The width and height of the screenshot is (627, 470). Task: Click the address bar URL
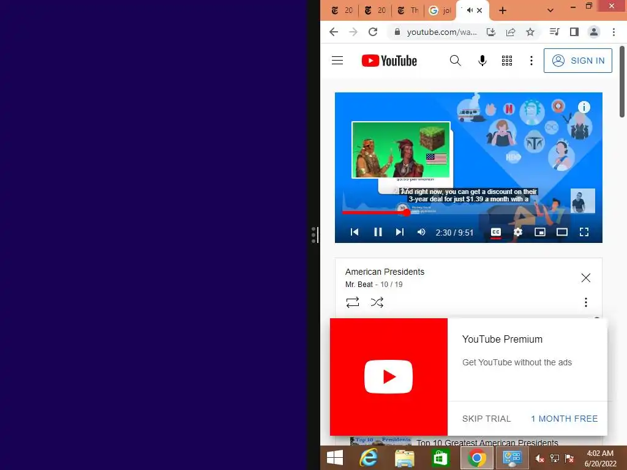[x=441, y=32]
